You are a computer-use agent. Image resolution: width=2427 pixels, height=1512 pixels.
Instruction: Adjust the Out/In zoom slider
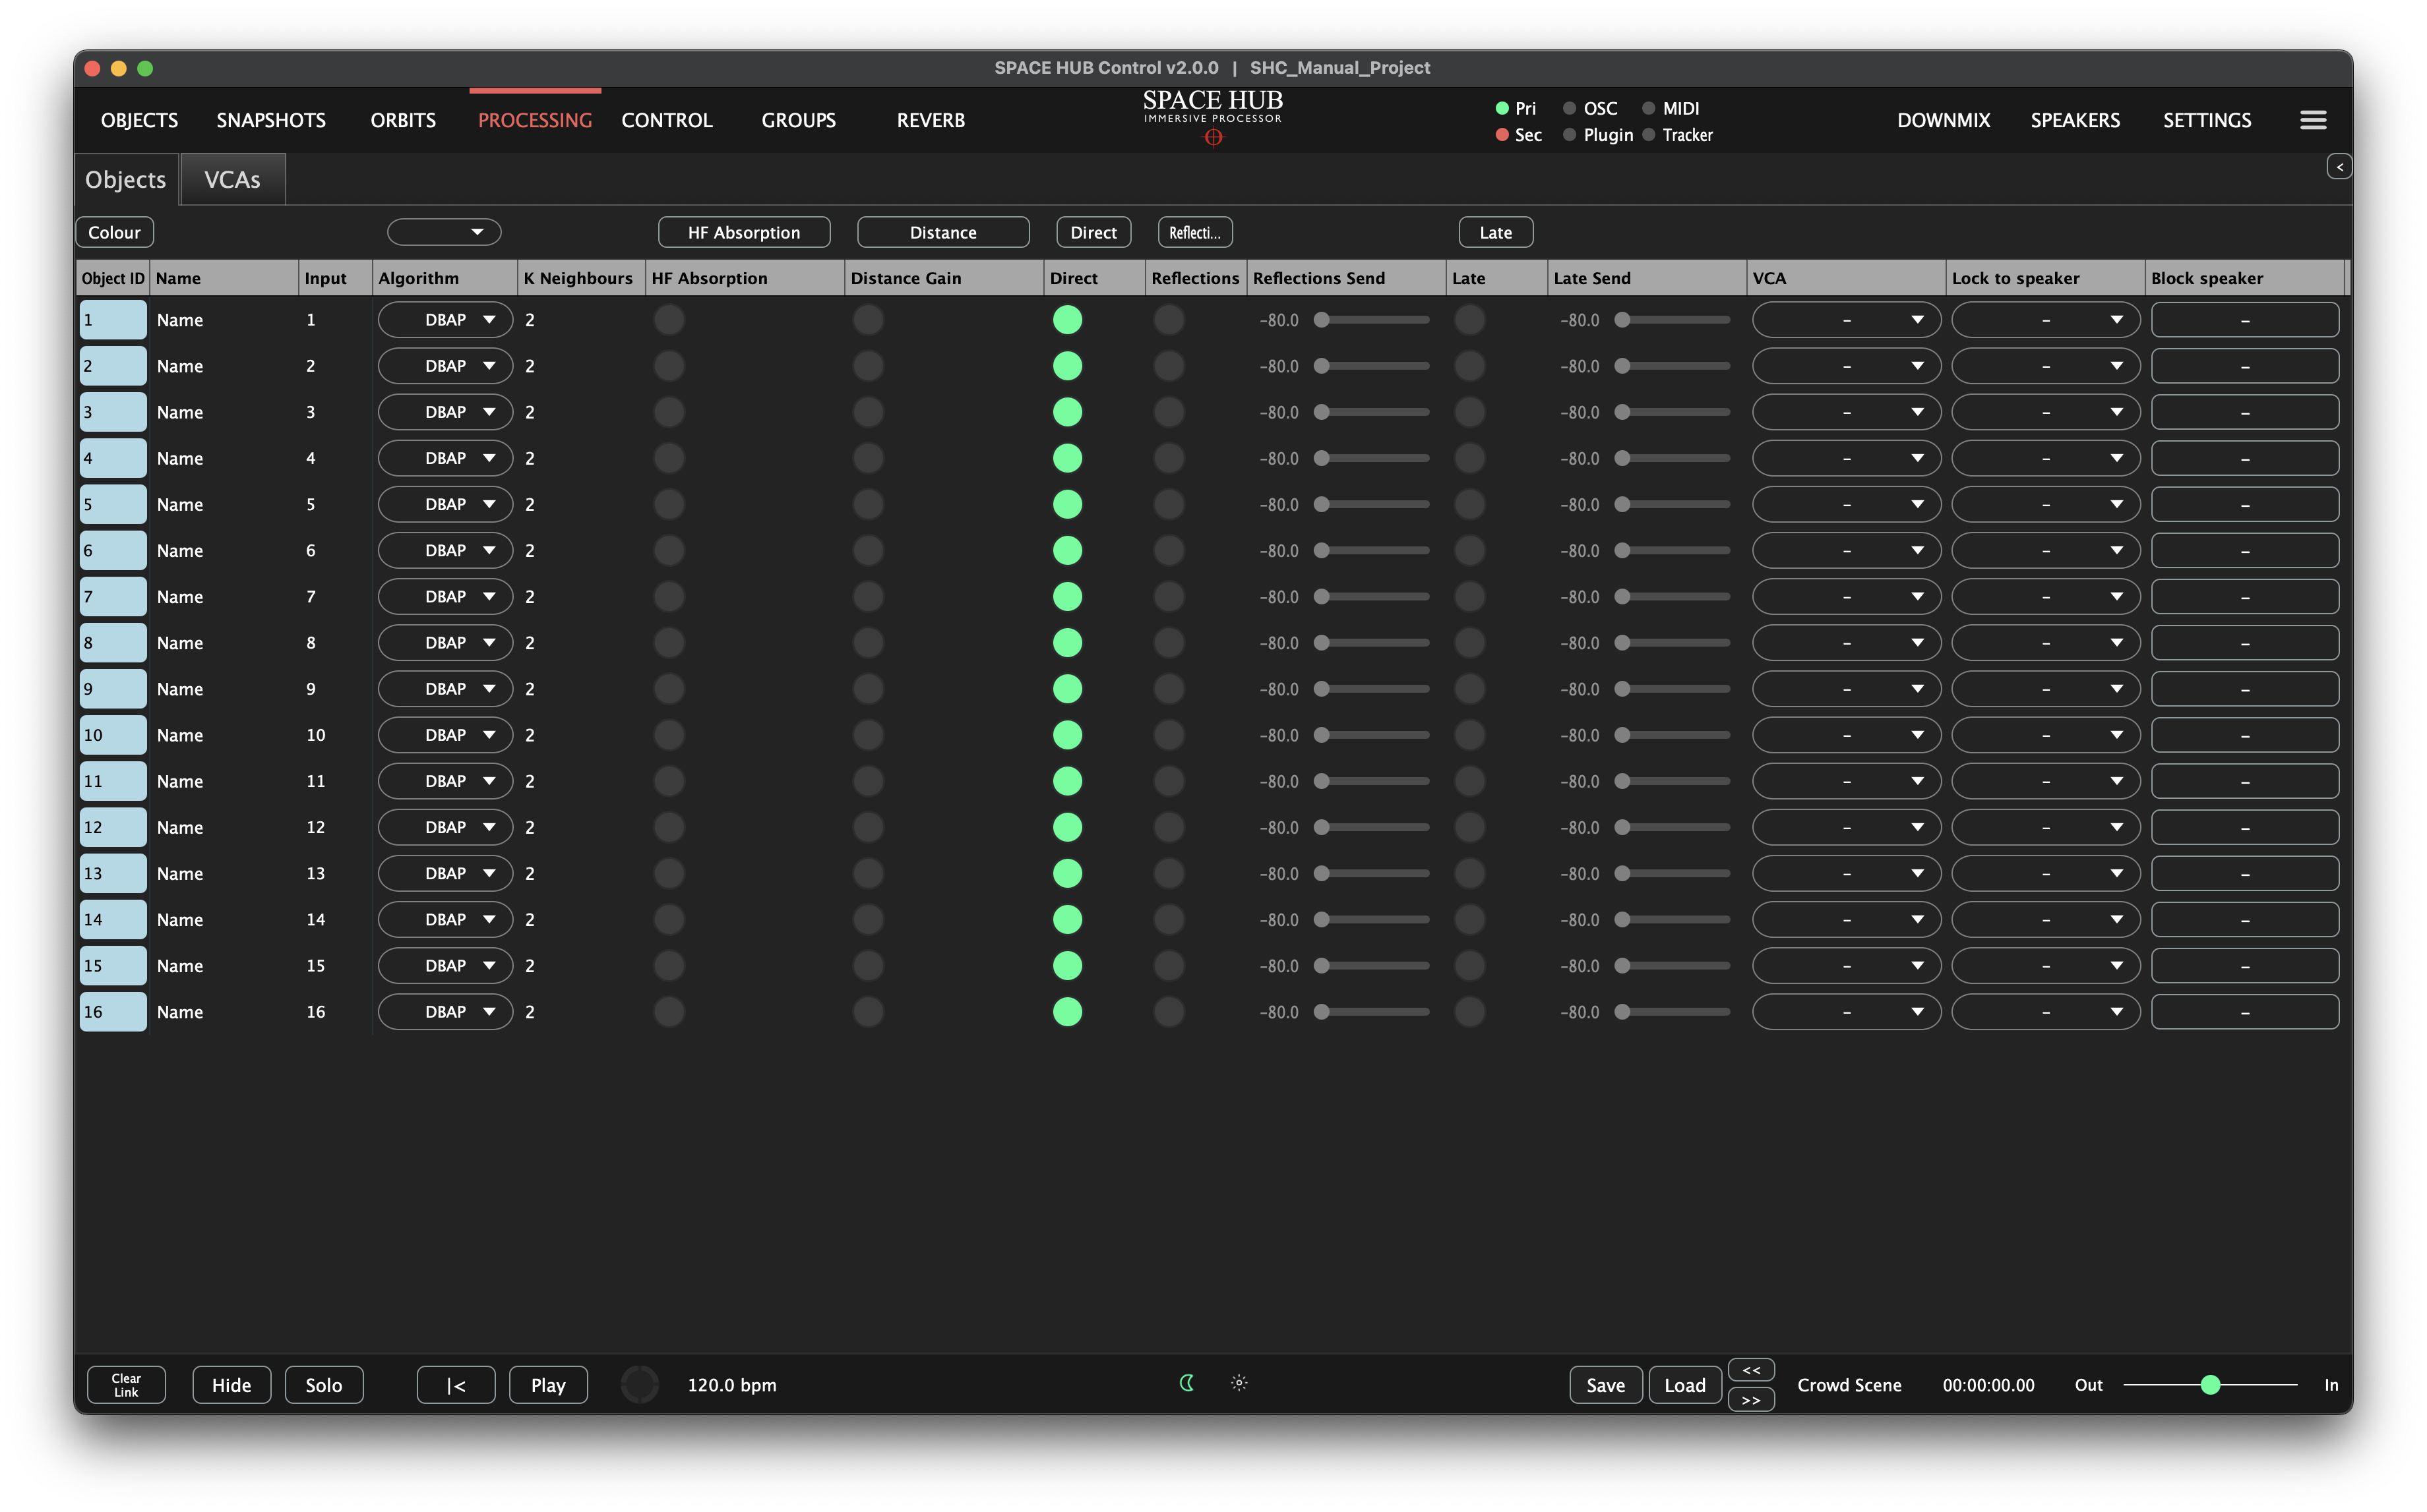pos(2210,1385)
